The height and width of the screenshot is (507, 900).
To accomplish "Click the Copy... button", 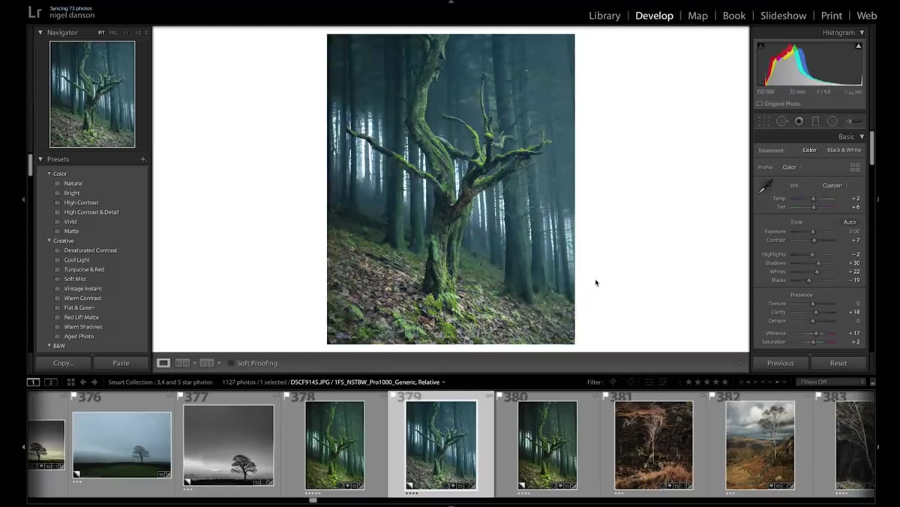I will (x=64, y=363).
